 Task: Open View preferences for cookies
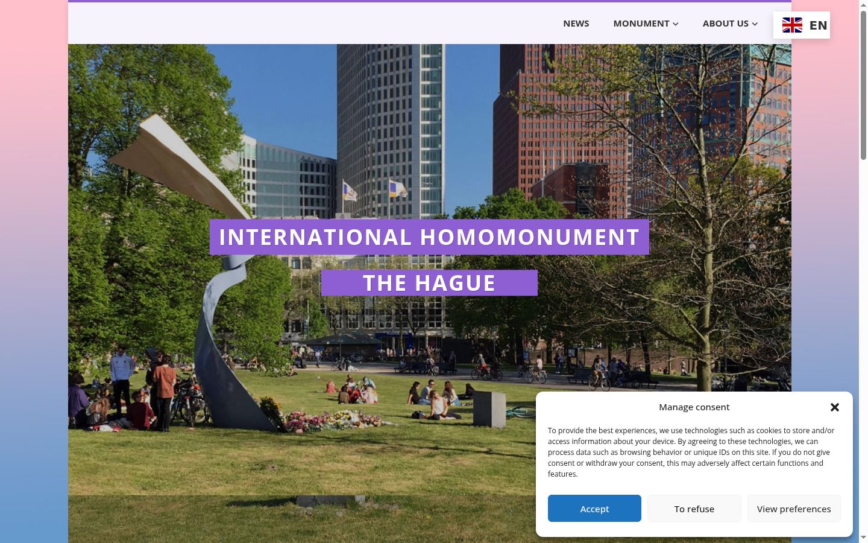tap(794, 509)
